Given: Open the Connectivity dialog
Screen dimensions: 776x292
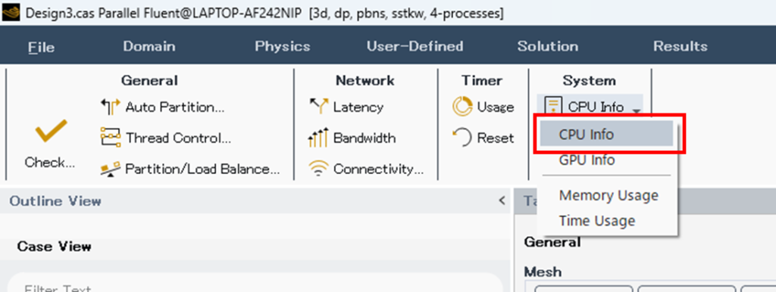Looking at the screenshot, I should [379, 169].
